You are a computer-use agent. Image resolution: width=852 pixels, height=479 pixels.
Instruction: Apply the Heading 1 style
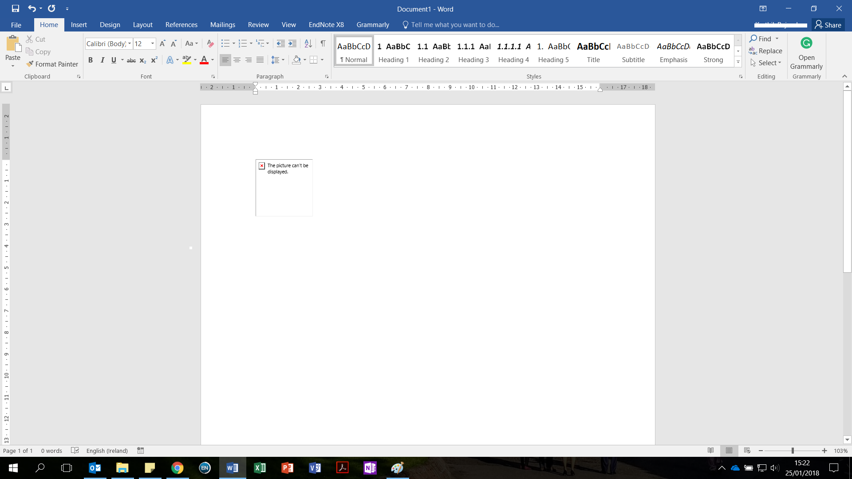[394, 51]
